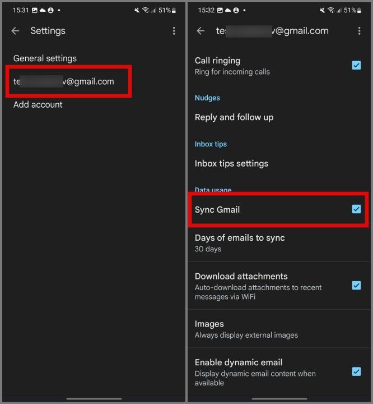Screen dimensions: 373x404
Task: Tap the Nudges section header
Action: 207,98
